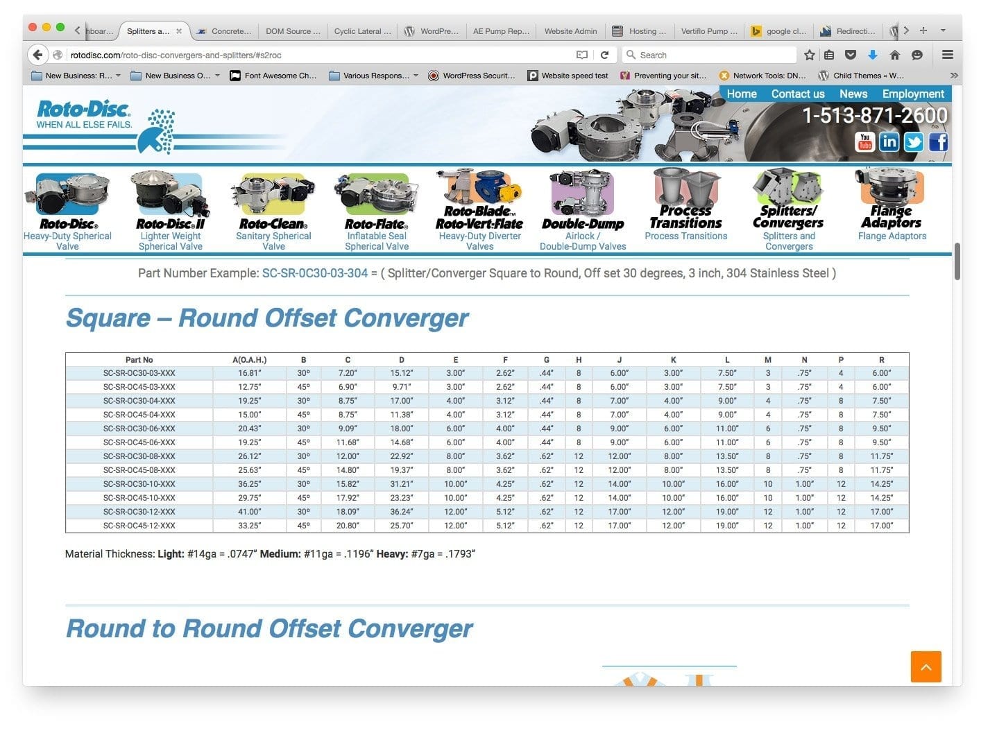Open Roto-Clean Sanitary Spherical Valve
The width and height of the screenshot is (1006, 733).
point(273,212)
